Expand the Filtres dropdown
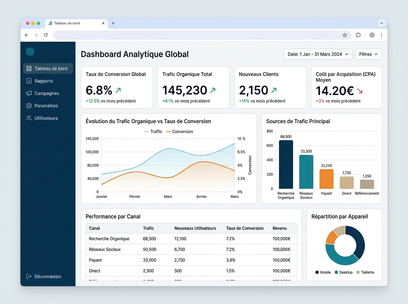 click(368, 54)
